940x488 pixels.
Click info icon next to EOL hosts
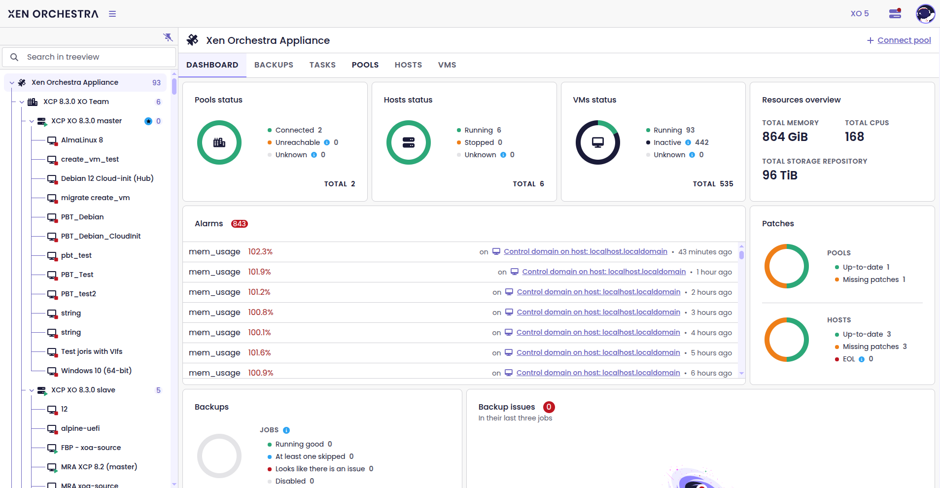pos(862,359)
